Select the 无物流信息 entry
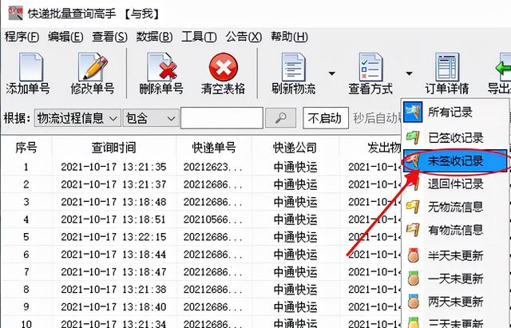The height and width of the screenshot is (328, 511). [x=455, y=207]
